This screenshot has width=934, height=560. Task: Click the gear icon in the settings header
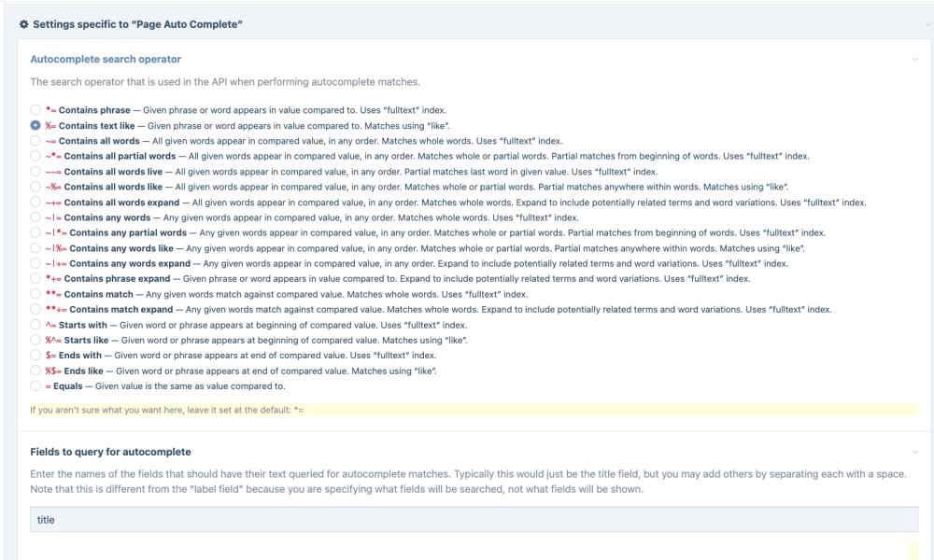25,22
